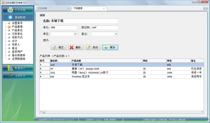Select 会计 in the tree
Viewport: 210px width, 123px height.
coord(14,41)
